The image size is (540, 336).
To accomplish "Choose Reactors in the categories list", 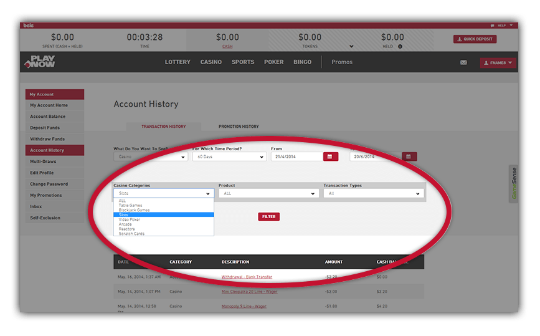I will tap(164, 229).
